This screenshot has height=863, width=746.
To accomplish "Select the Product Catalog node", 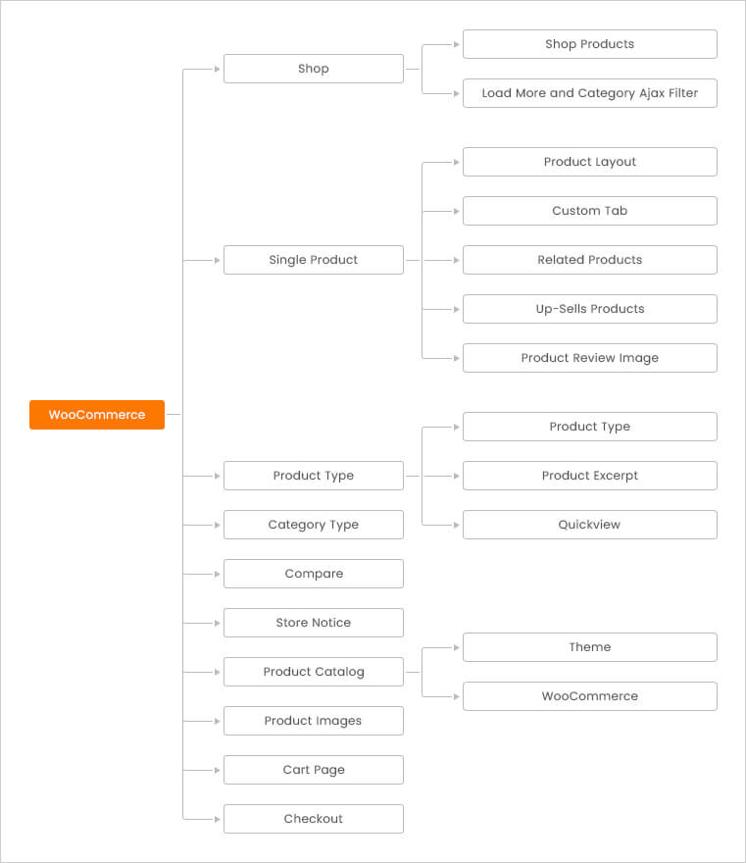I will point(314,672).
